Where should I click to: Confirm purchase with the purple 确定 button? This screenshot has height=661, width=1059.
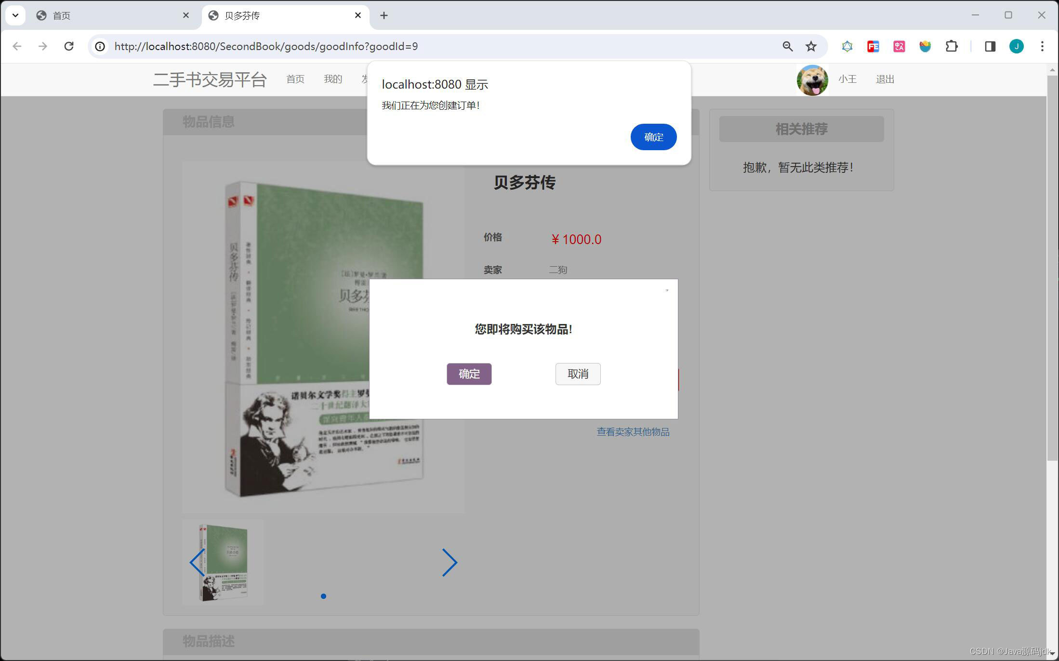click(x=469, y=374)
